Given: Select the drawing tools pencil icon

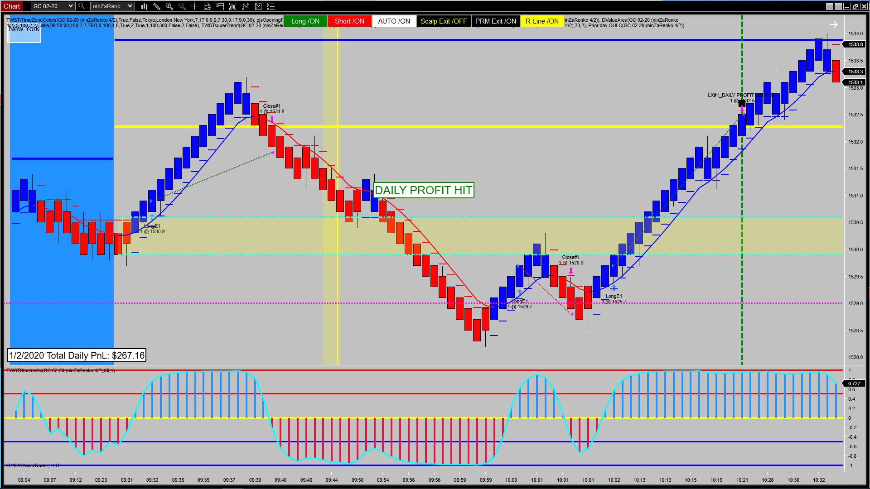Looking at the screenshot, I should click(157, 6).
